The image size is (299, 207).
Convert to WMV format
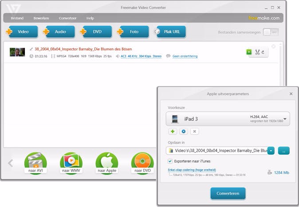pos(71,163)
